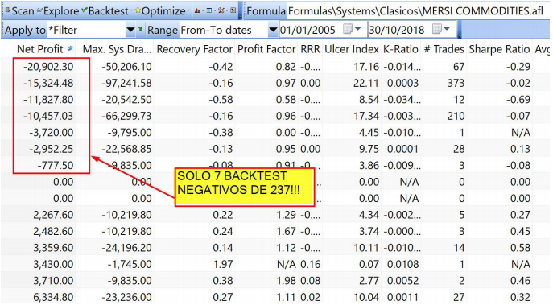Click the 67 trades cell
Image resolution: width=553 pixels, height=305 pixels.
click(x=459, y=67)
